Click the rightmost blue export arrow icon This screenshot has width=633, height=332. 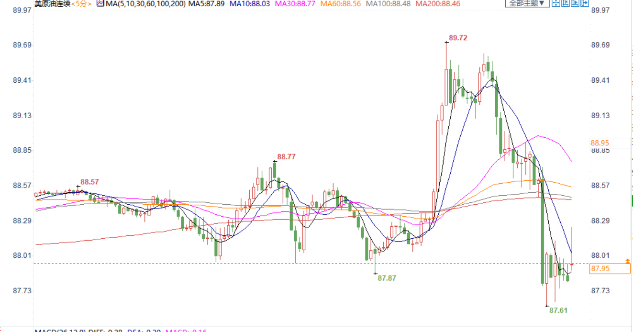(586, 3)
